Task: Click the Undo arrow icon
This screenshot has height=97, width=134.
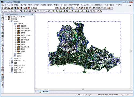Action: point(3,11)
